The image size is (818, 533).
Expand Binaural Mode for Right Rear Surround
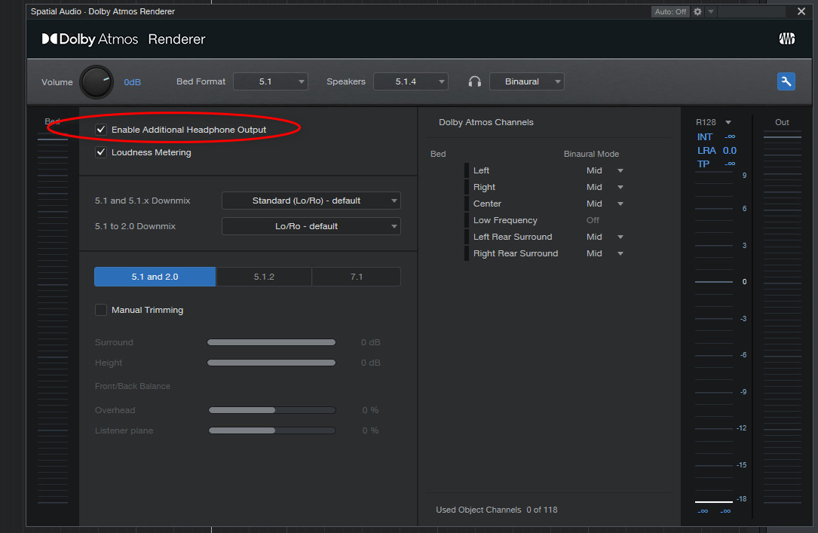point(620,253)
